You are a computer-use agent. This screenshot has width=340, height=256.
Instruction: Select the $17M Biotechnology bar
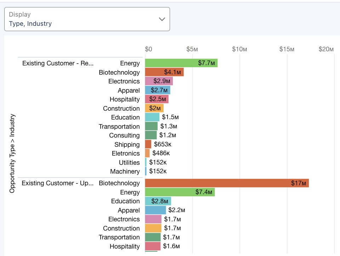point(227,183)
